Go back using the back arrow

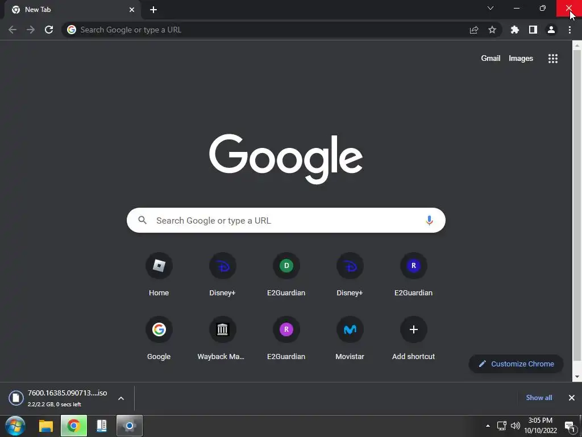point(13,30)
